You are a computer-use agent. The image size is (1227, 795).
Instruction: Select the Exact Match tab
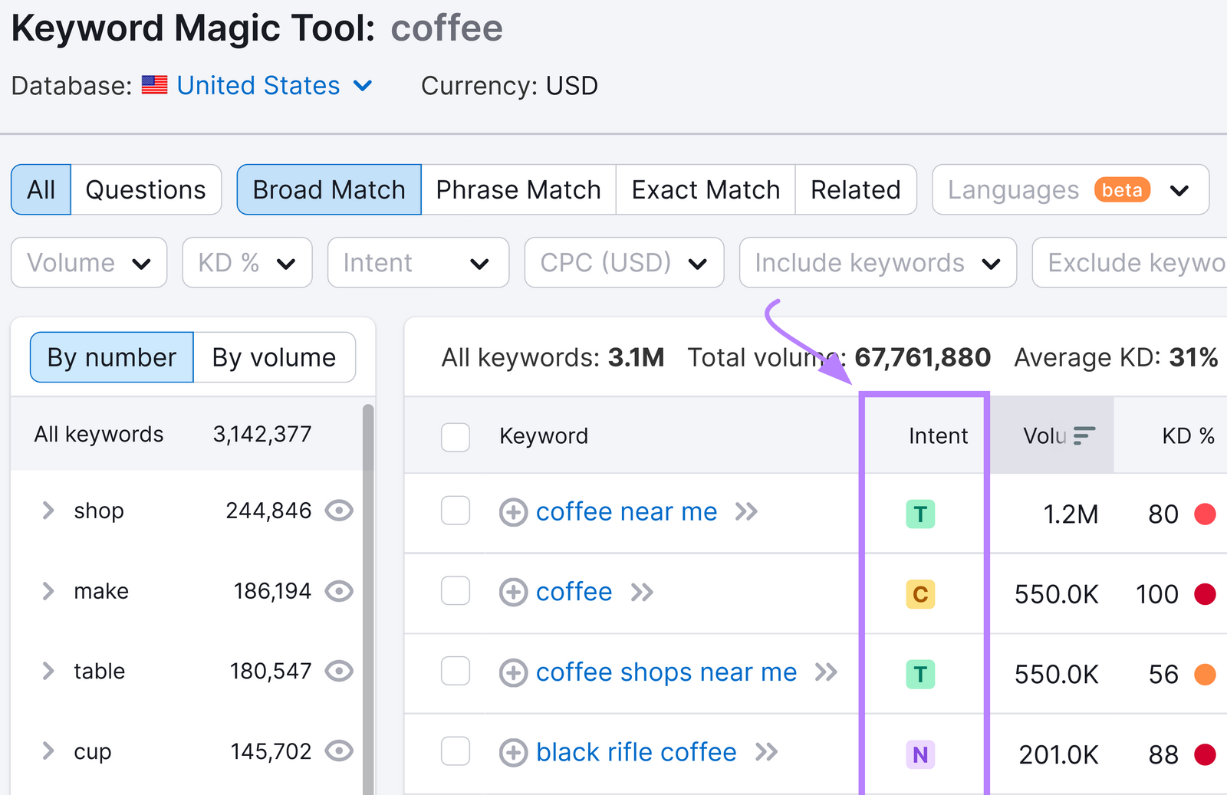[x=705, y=189]
